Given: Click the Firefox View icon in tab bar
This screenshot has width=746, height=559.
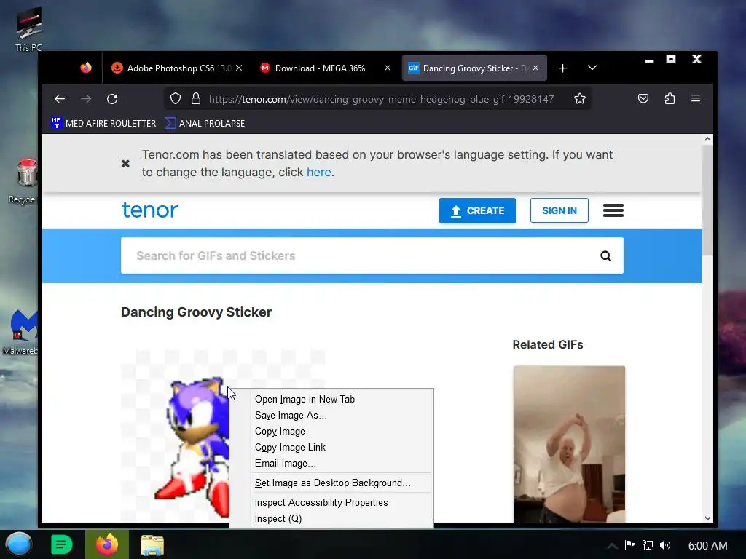Looking at the screenshot, I should tap(86, 68).
